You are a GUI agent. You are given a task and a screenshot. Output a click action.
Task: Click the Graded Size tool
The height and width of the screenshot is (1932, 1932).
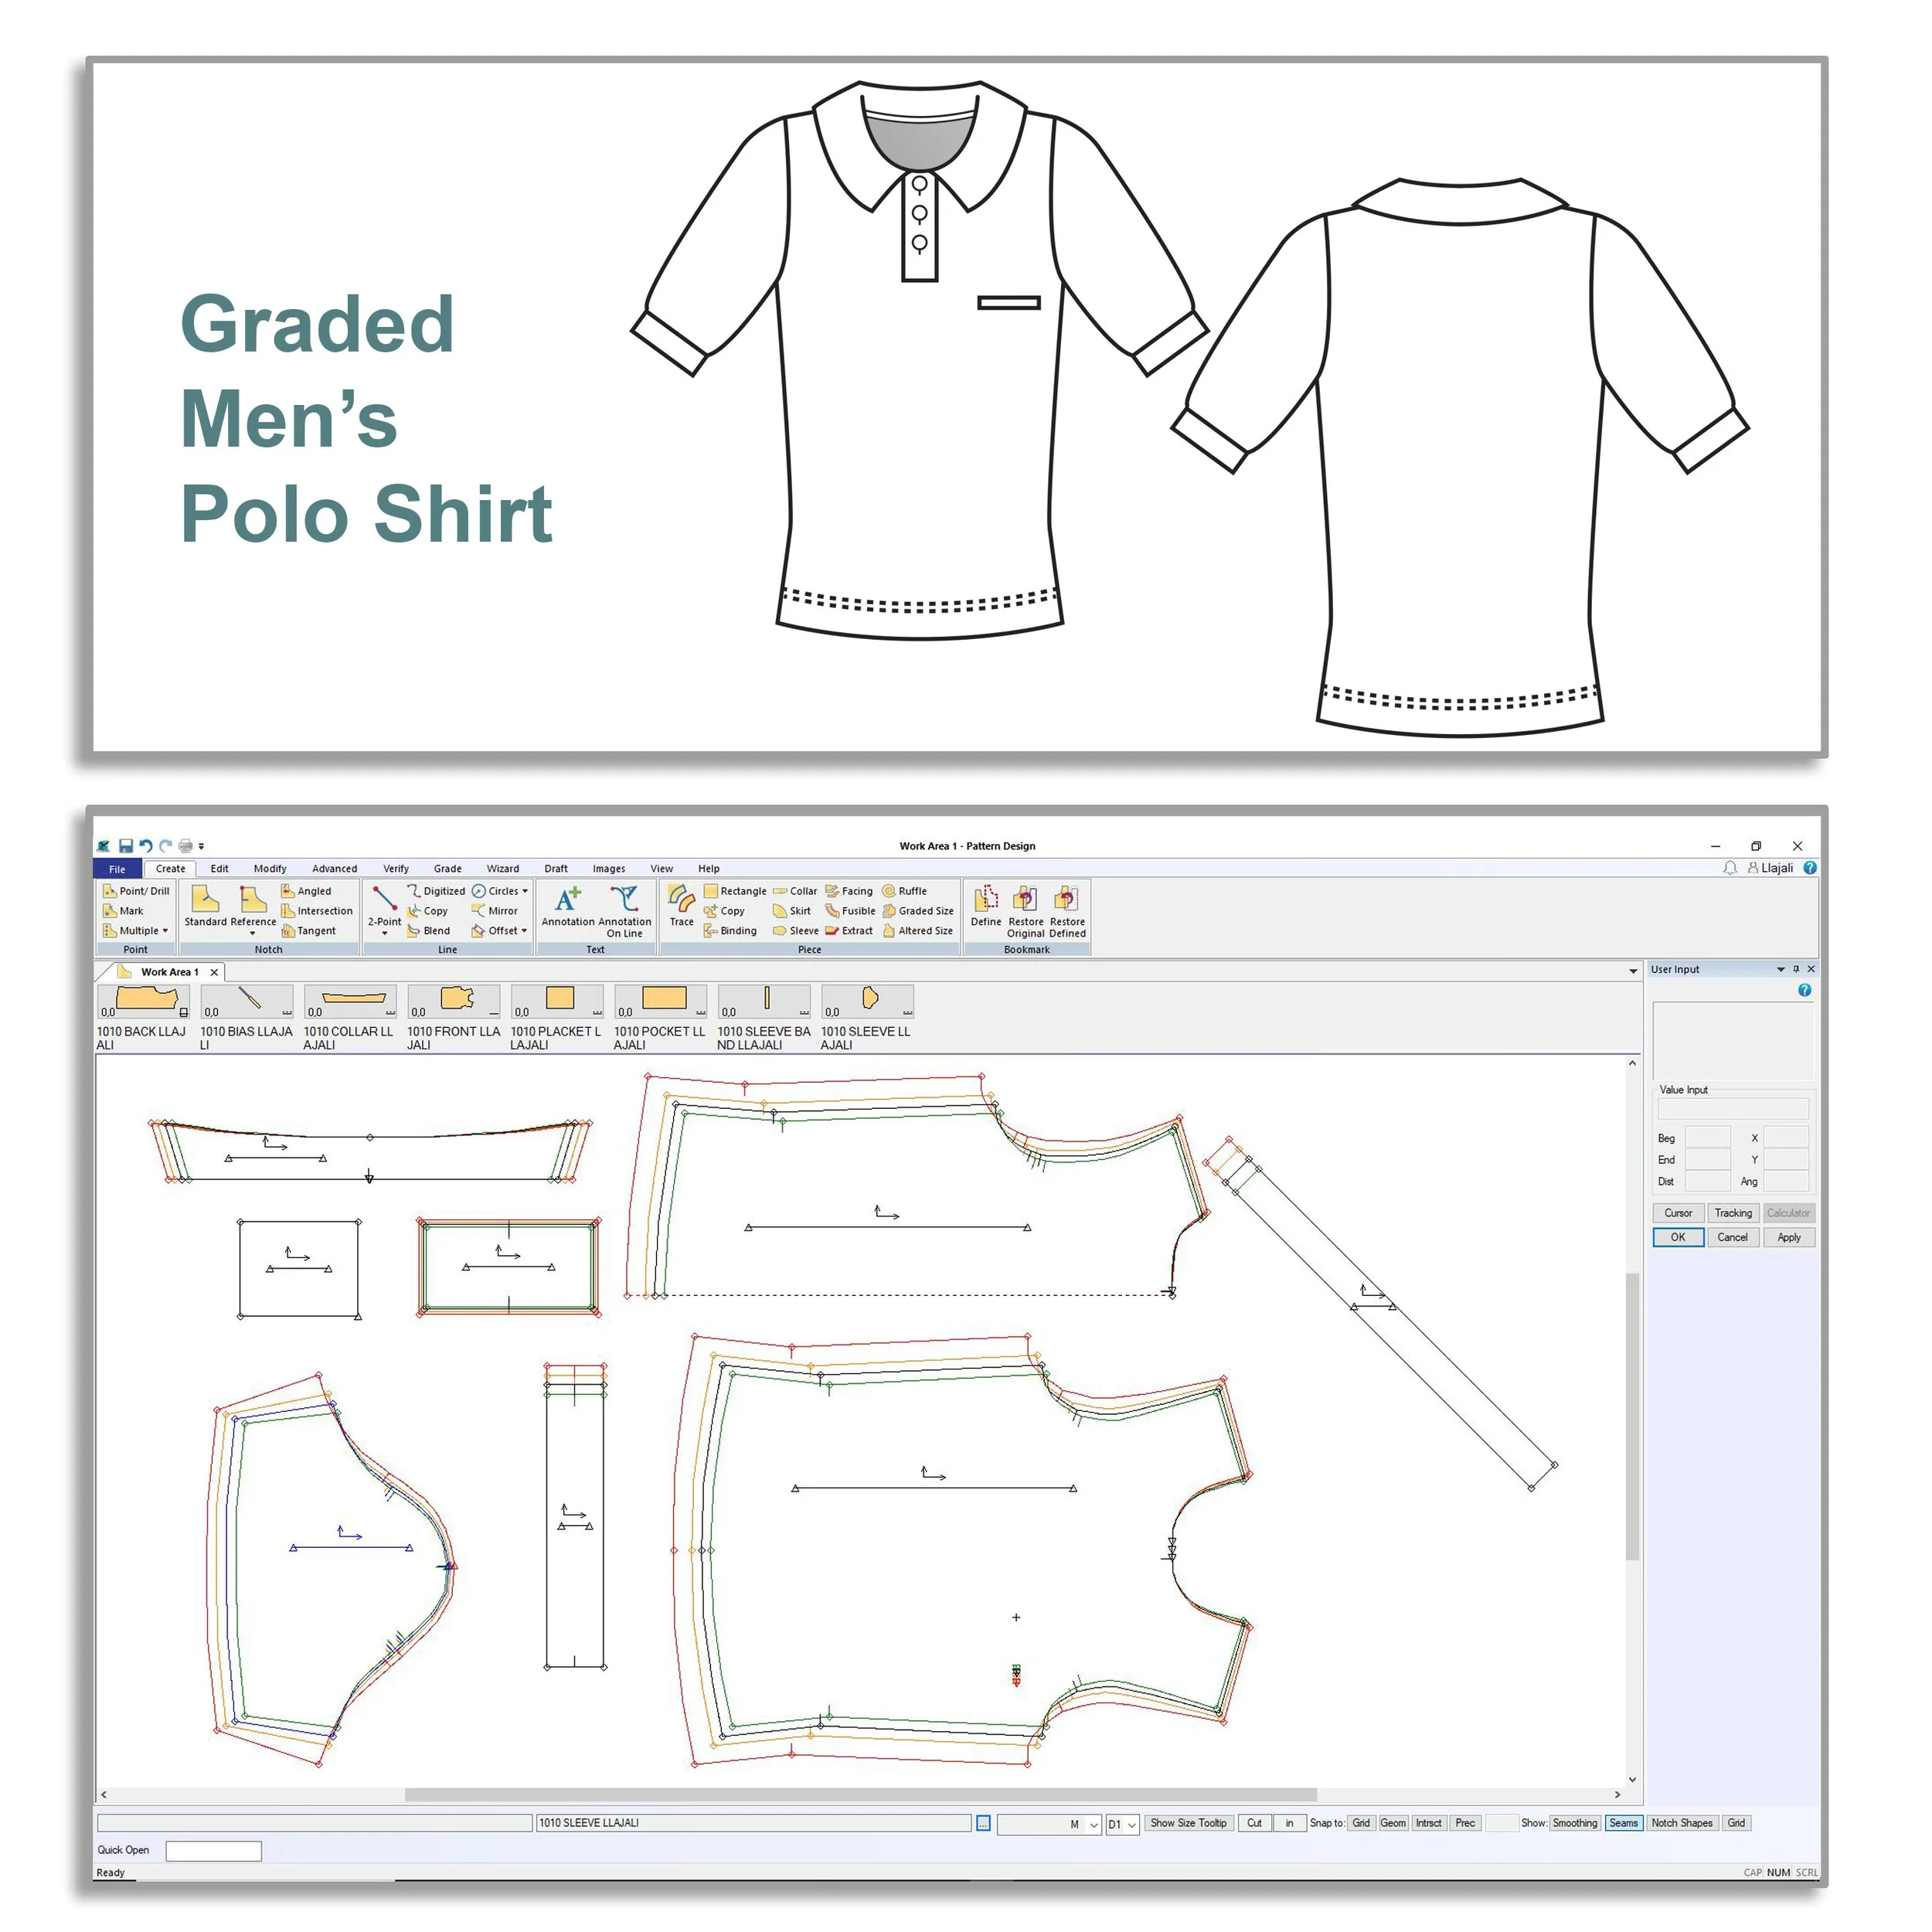pos(918,911)
